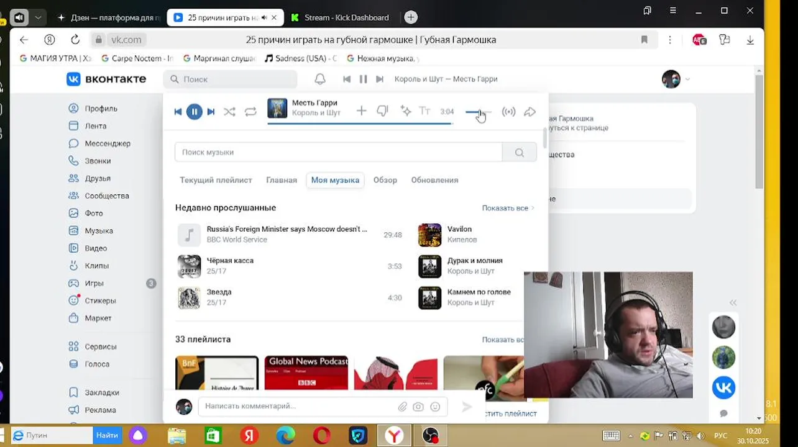This screenshot has width=798, height=447.
Task: Open 'Закладки' in the sidebar
Action: 102,392
